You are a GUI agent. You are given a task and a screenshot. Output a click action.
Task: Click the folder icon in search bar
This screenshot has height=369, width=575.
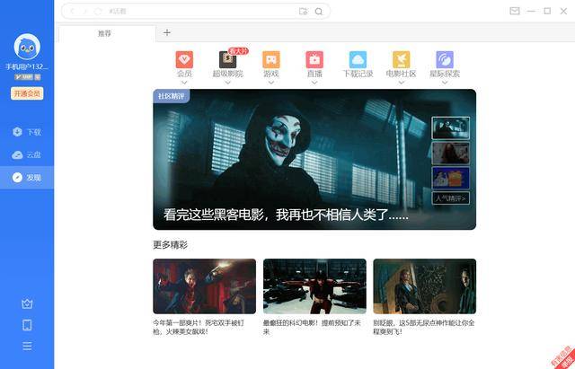pyautogui.click(x=304, y=12)
